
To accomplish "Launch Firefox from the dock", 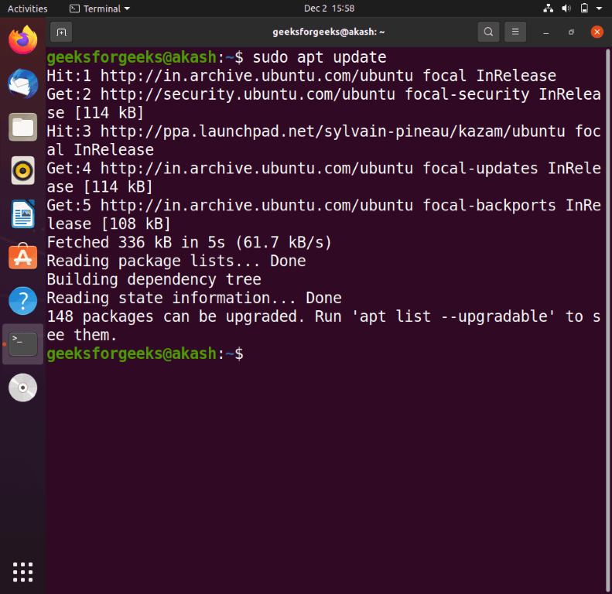I will (x=23, y=39).
